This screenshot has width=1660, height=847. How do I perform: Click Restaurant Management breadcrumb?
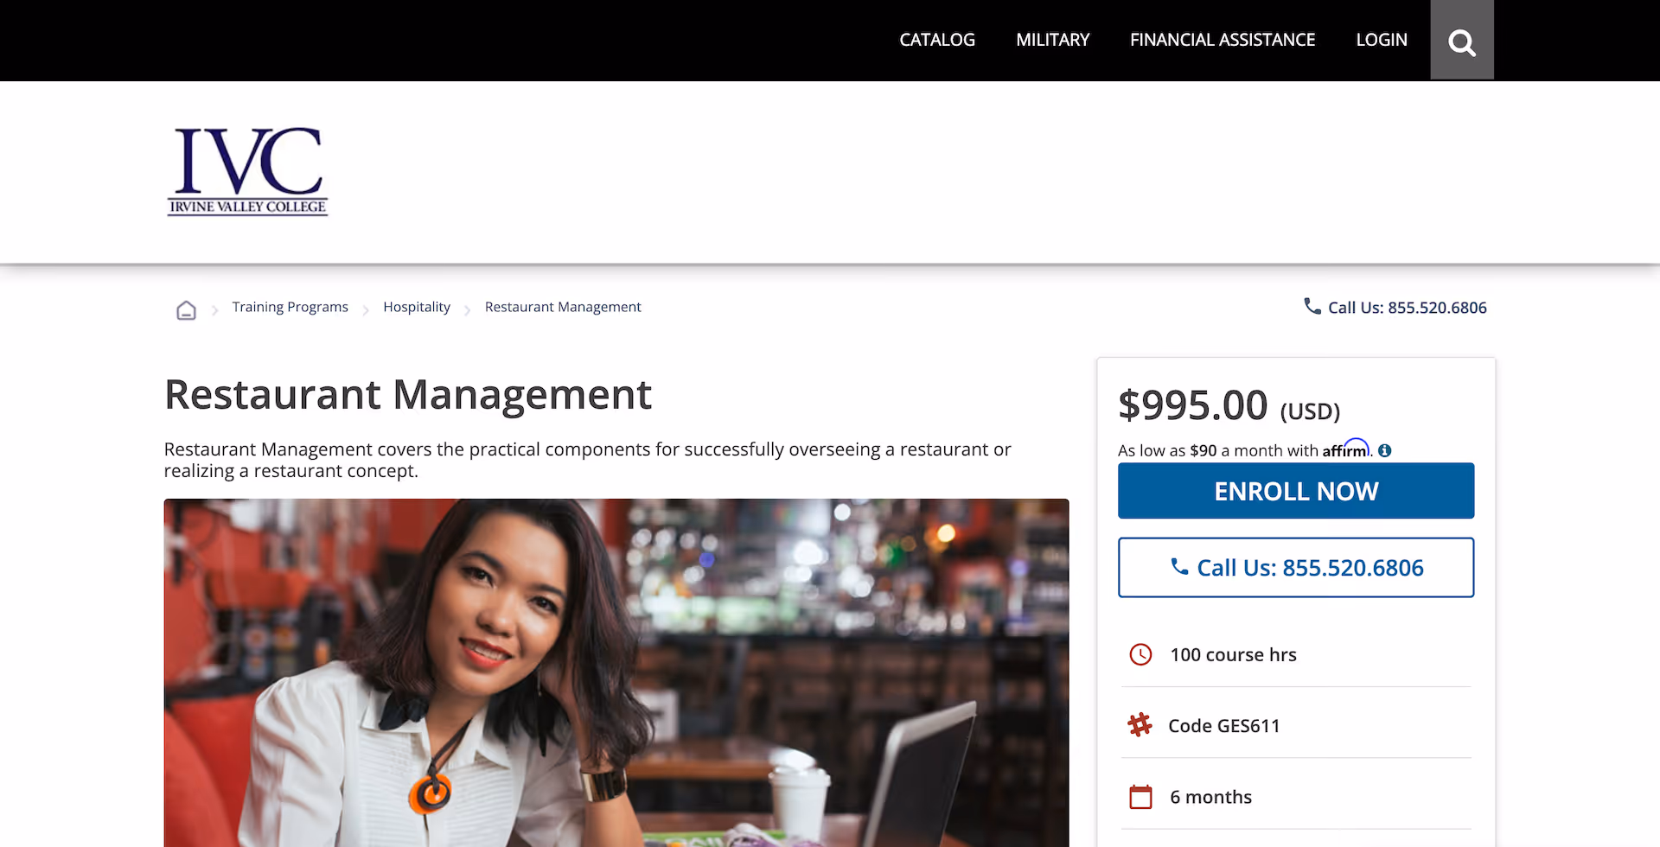coord(563,307)
